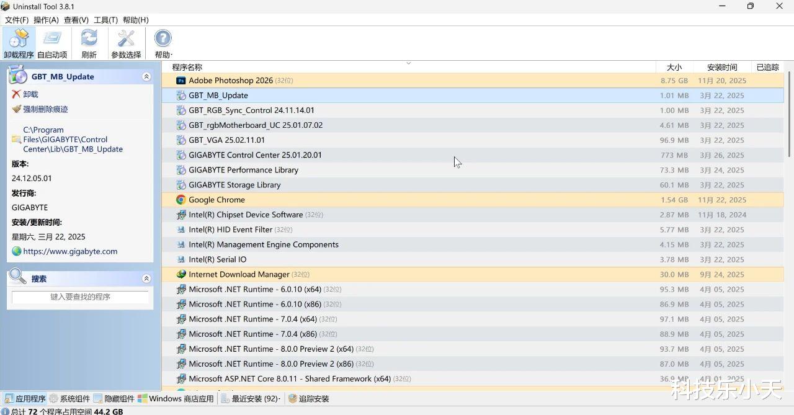The height and width of the screenshot is (415, 794).
Task: Select Microsoft .NET Runtime - 7.0.4 (x86)
Action: (473, 334)
